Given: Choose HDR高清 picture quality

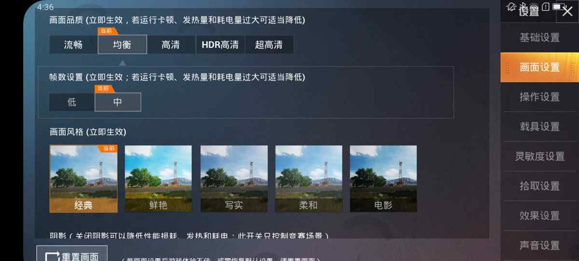Looking at the screenshot, I should [220, 45].
